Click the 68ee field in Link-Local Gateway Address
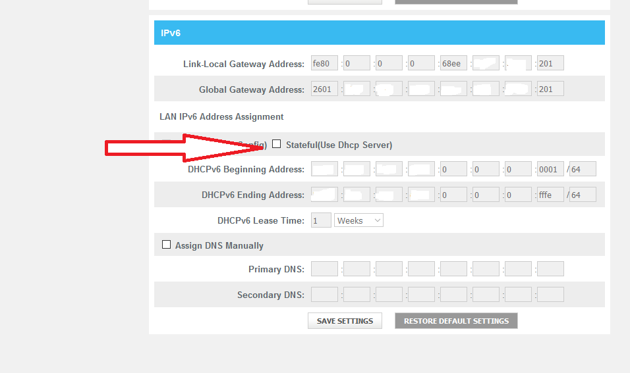 [453, 64]
